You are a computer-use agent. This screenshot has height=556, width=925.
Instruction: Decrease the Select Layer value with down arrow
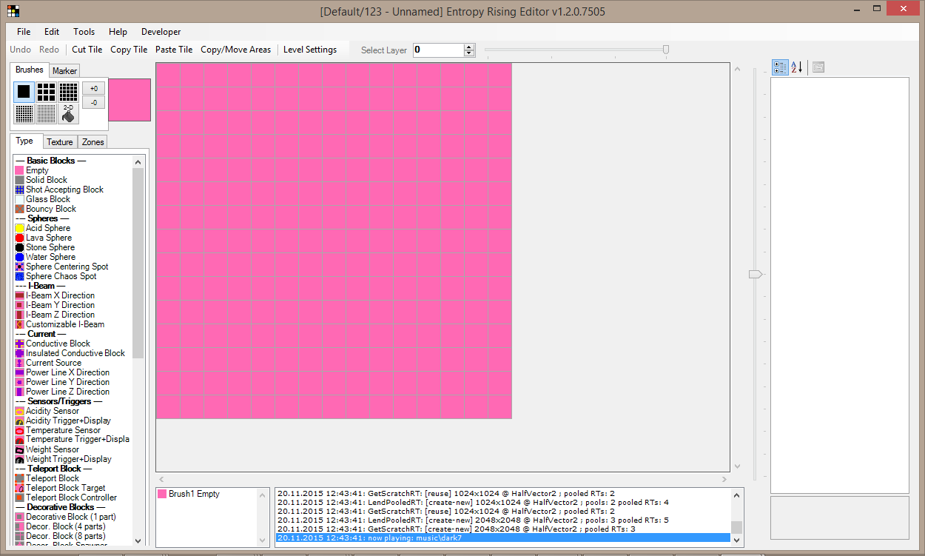(x=469, y=53)
